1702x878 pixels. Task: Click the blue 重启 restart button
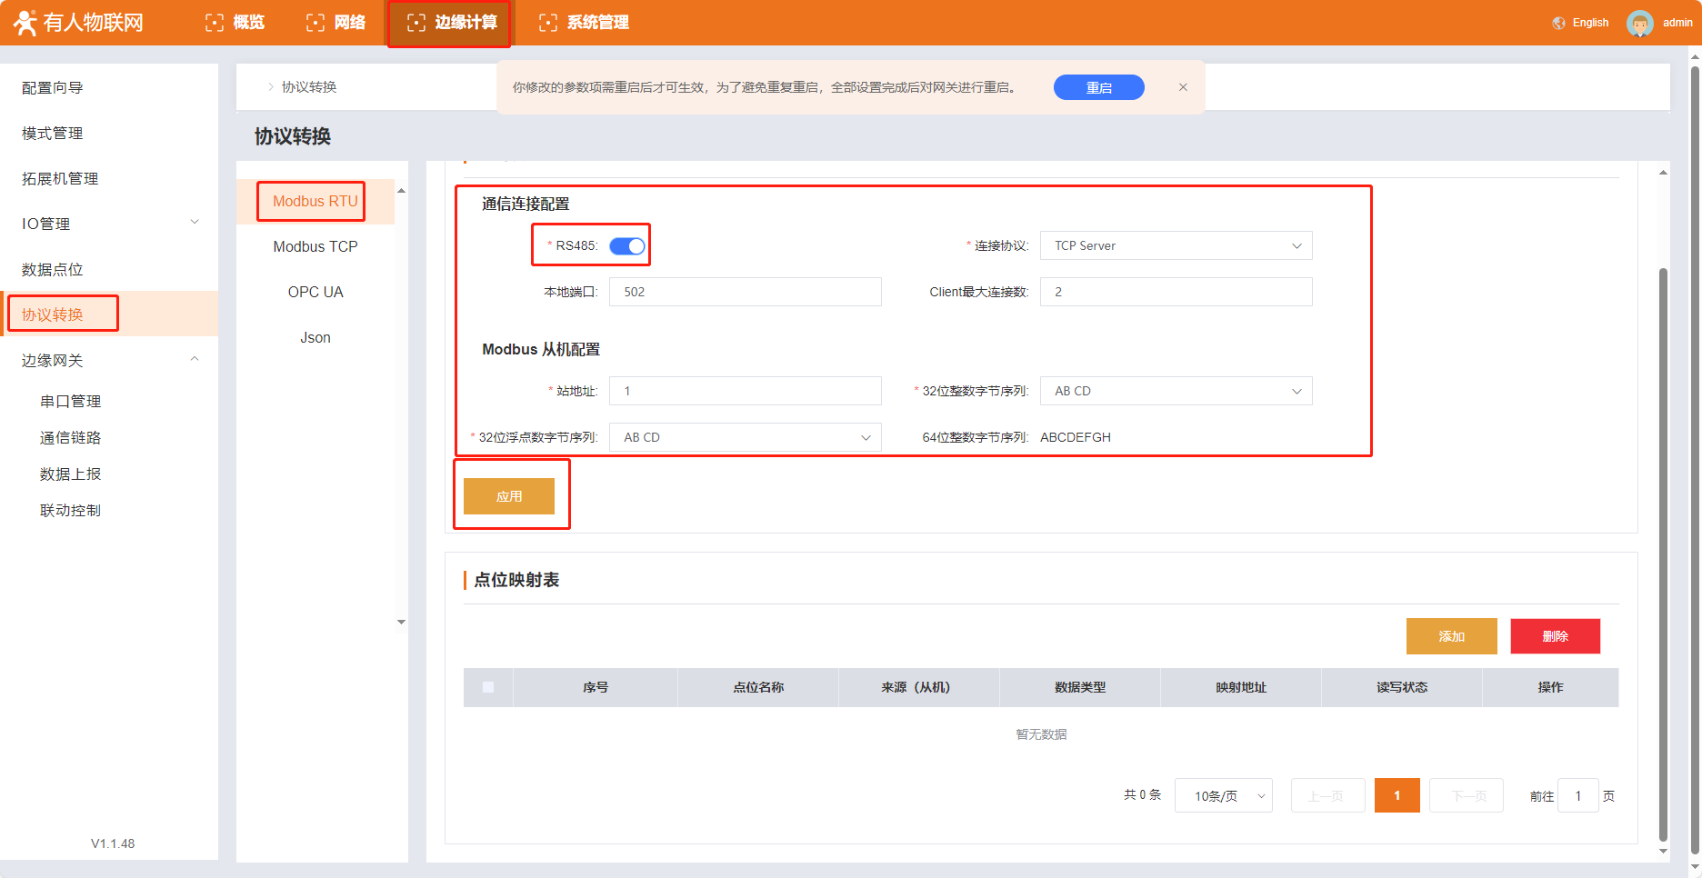[1098, 87]
